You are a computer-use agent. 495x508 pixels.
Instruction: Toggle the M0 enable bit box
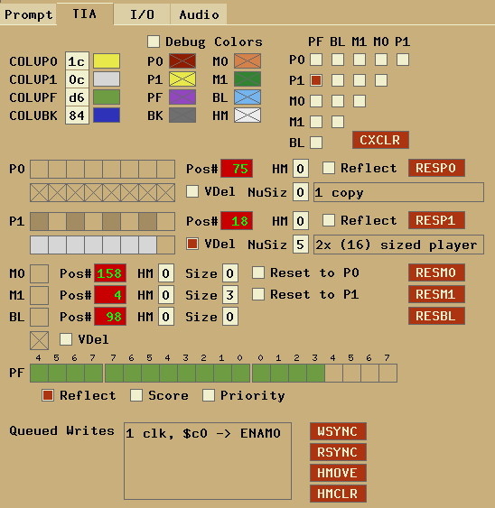point(39,273)
